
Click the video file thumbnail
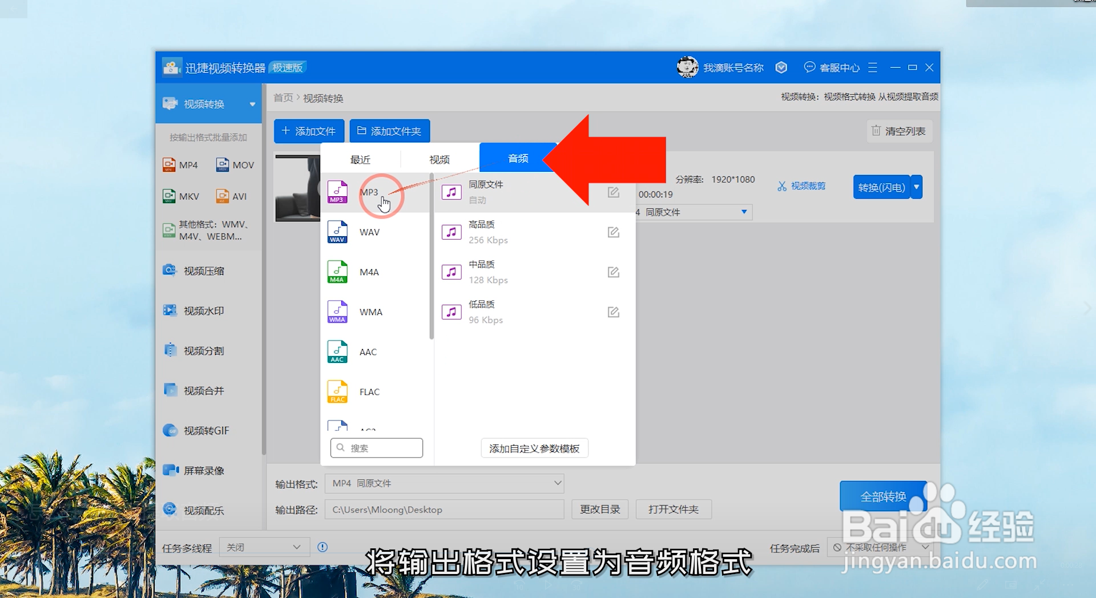[298, 188]
